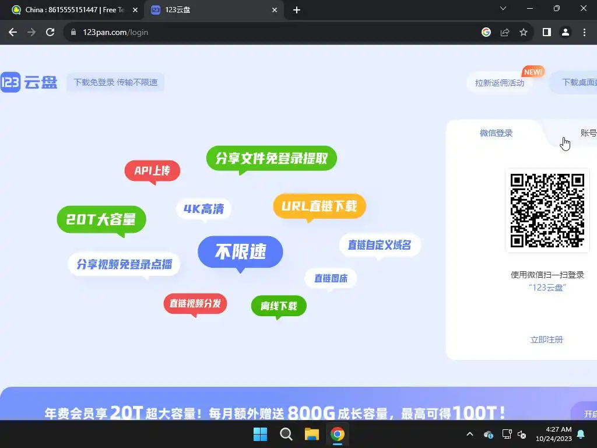This screenshot has width=597, height=448.
Task: Click the red 直链视频分发 bubble
Action: (x=195, y=303)
